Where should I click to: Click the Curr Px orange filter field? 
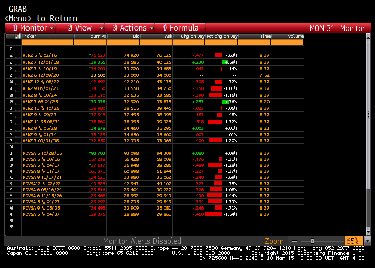coord(90,42)
